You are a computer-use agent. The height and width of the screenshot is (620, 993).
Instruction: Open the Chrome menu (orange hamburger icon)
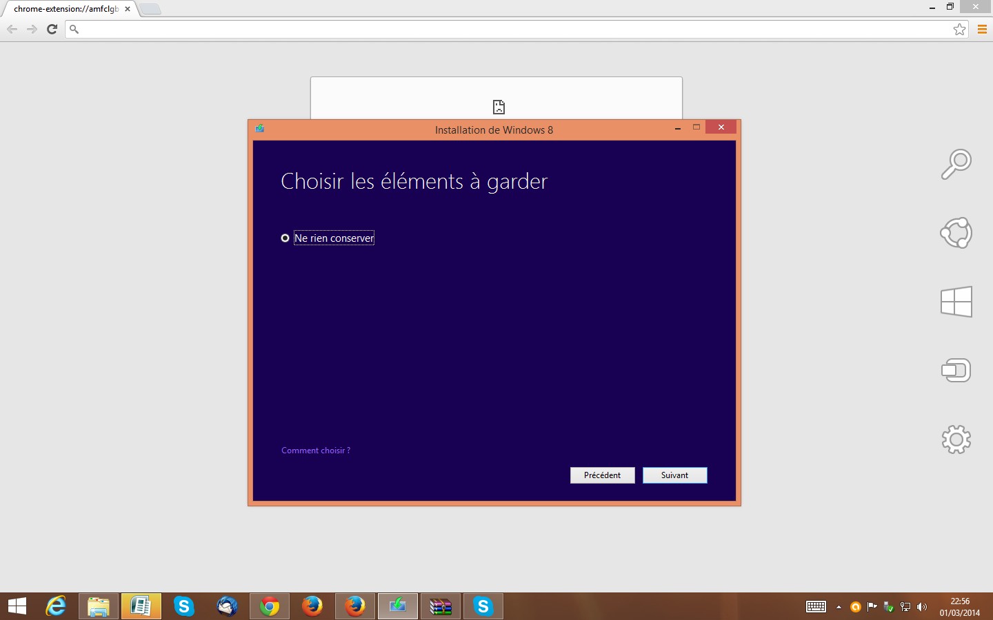click(983, 29)
